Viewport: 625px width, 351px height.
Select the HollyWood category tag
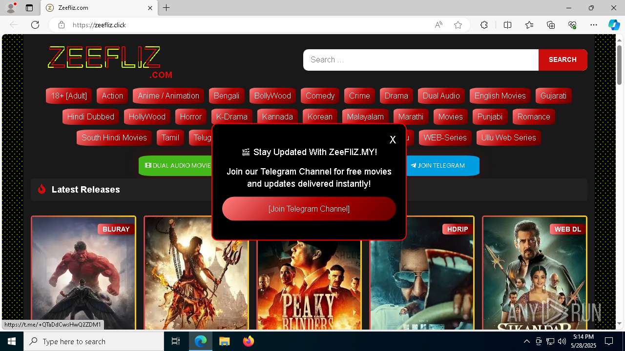pos(147,117)
